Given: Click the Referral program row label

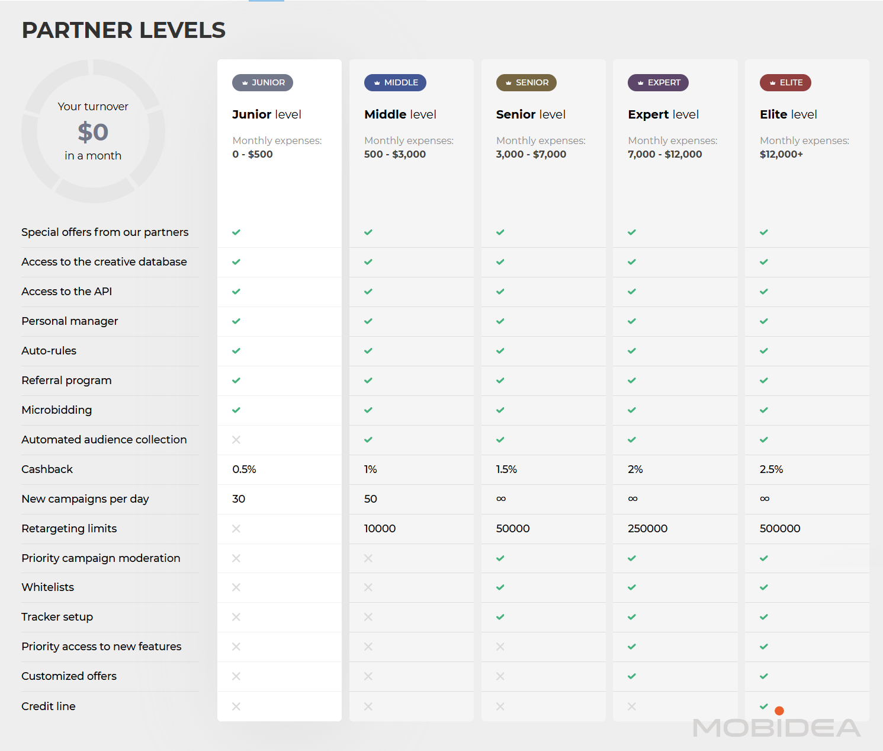Looking at the screenshot, I should [66, 381].
